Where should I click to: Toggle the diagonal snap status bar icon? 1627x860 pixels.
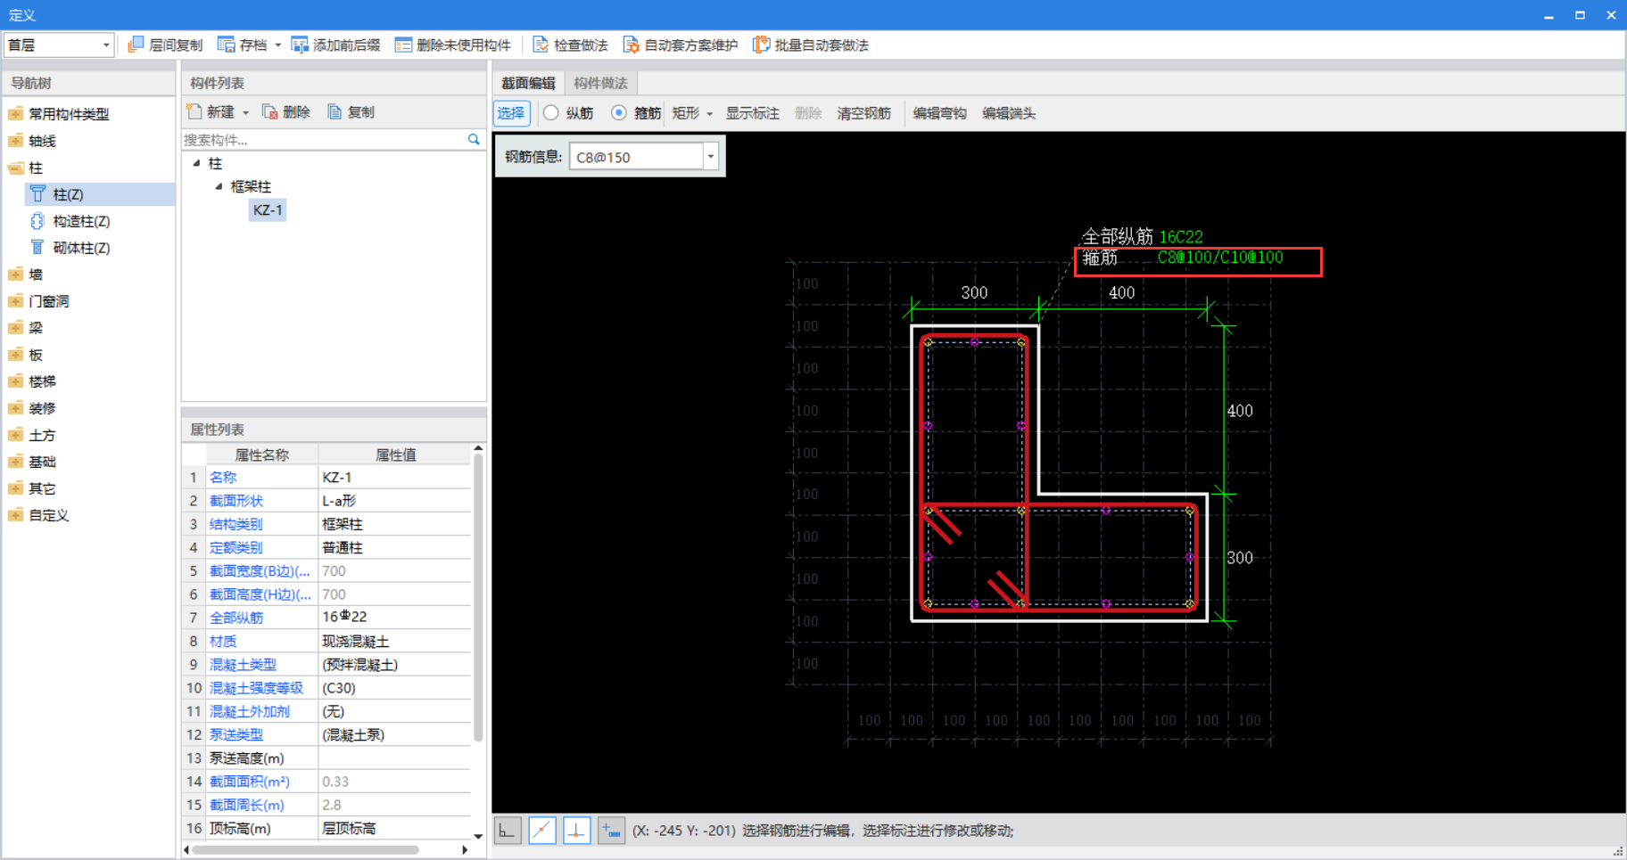pyautogui.click(x=542, y=831)
